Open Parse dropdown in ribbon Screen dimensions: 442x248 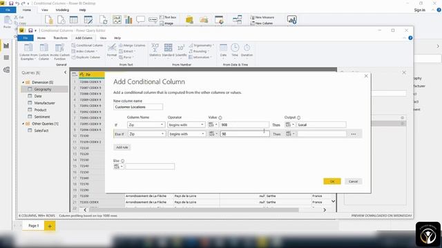[126, 57]
